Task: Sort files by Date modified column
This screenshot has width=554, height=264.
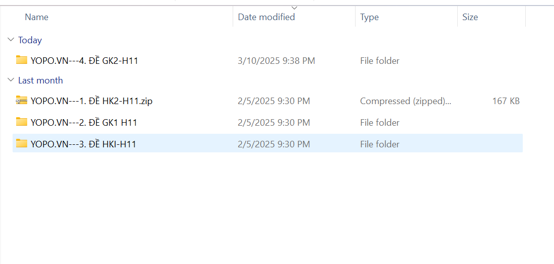Action: (x=266, y=17)
